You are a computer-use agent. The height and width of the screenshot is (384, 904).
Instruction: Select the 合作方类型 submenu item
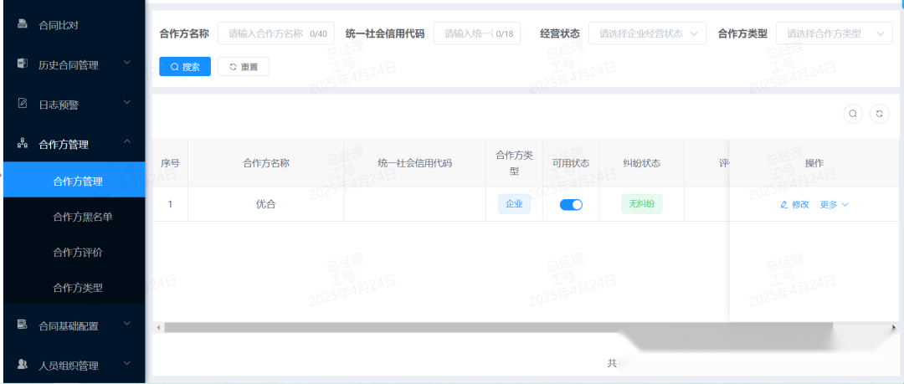(77, 288)
